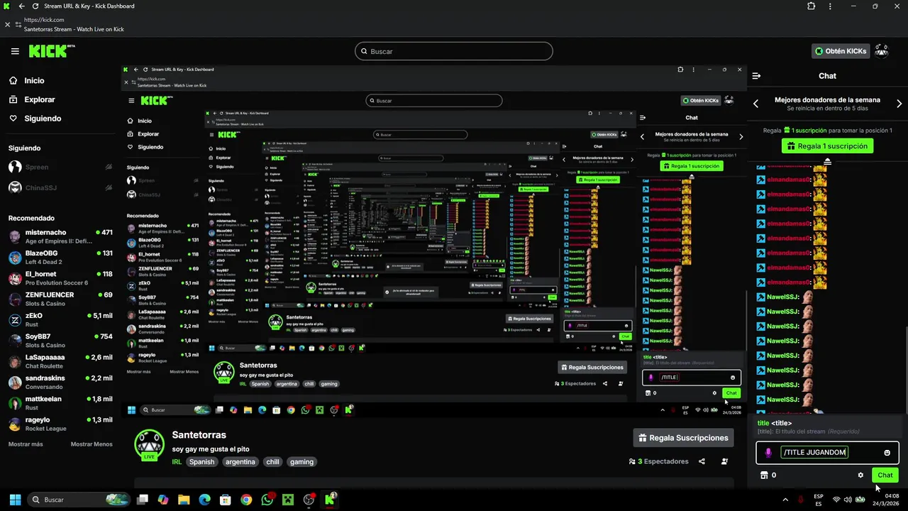Click the red microphone icon in the system tray
908x511 pixels.
tap(801, 500)
